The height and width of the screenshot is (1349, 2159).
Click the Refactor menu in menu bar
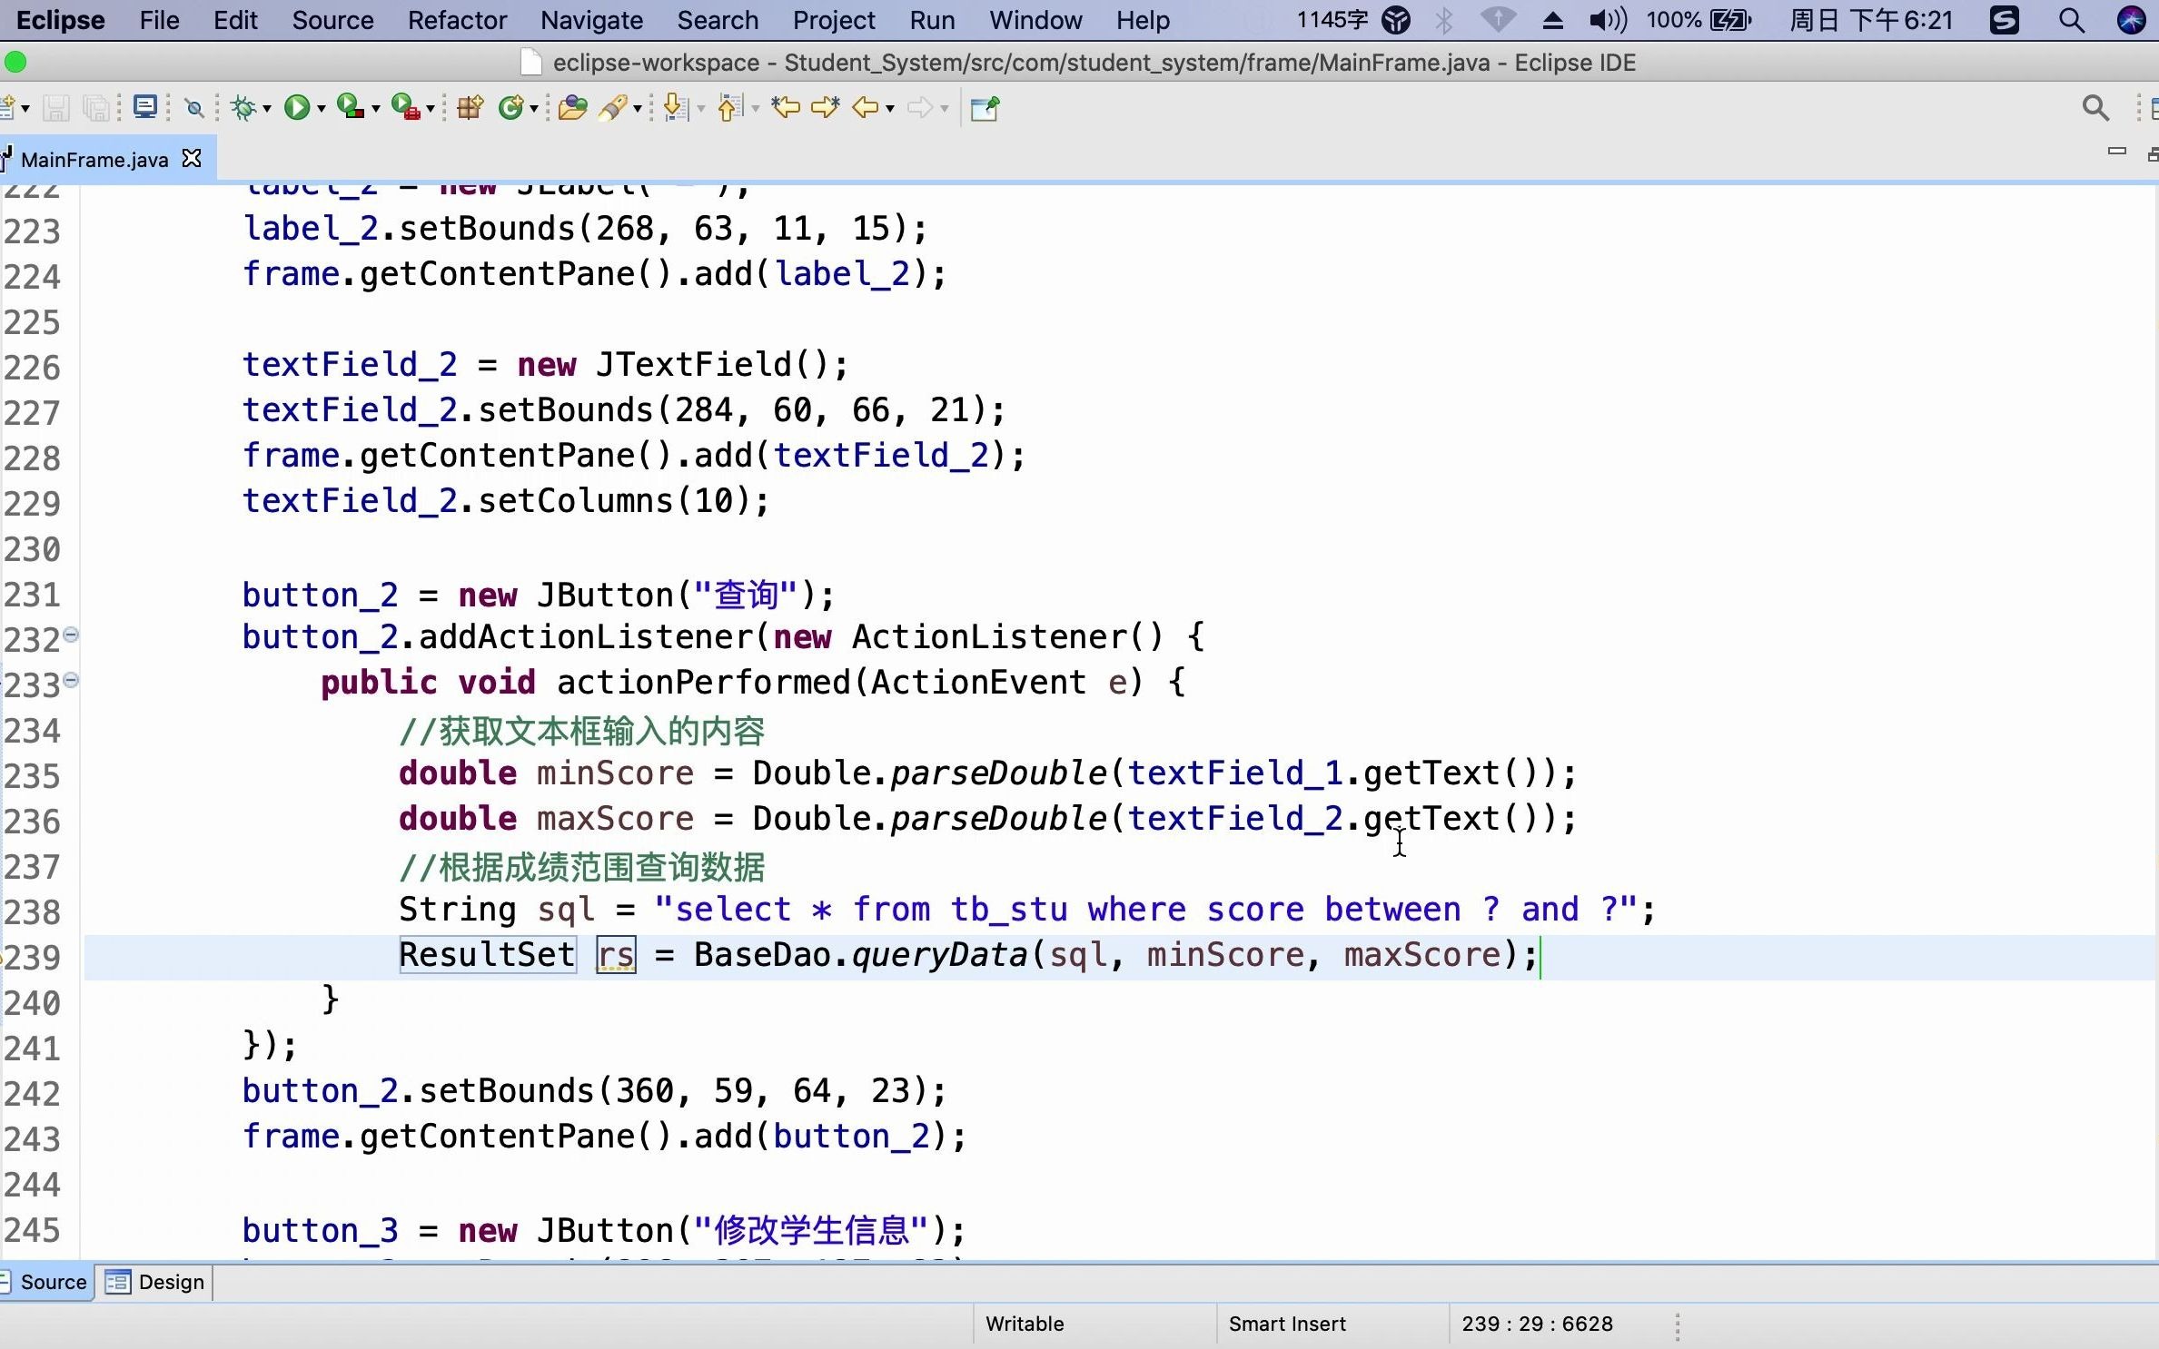point(457,20)
